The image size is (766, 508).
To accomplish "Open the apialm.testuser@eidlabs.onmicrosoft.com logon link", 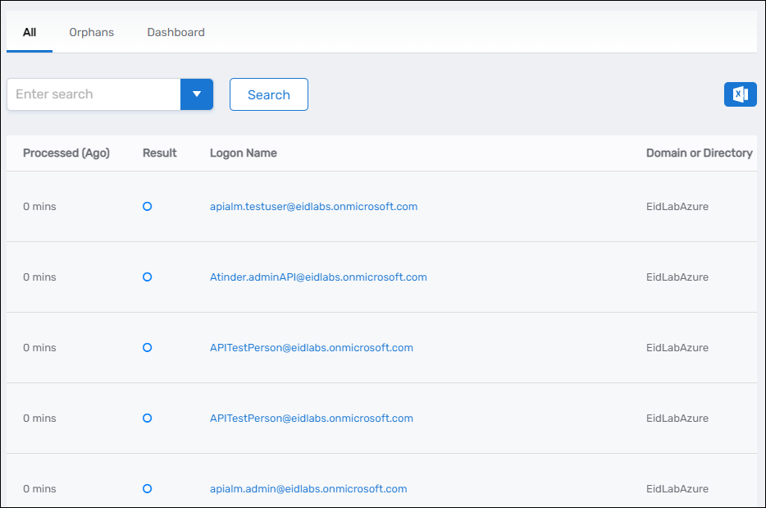I will click(313, 207).
